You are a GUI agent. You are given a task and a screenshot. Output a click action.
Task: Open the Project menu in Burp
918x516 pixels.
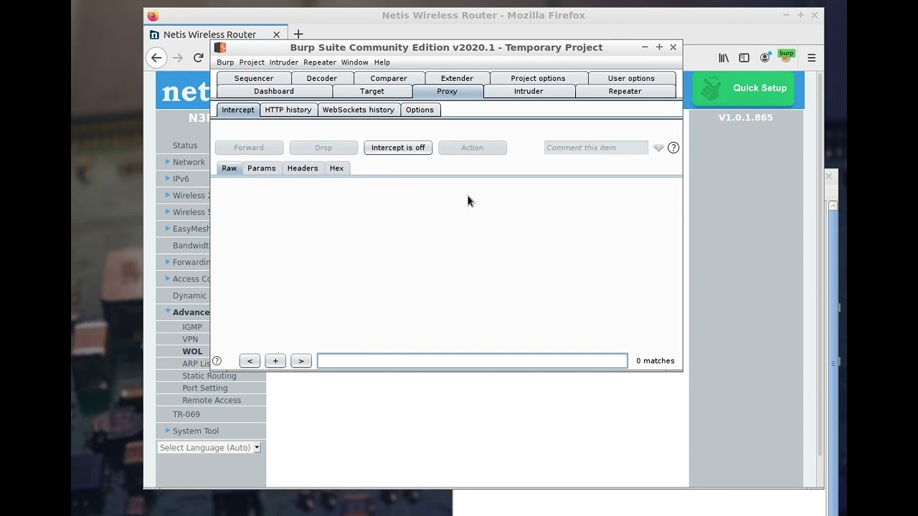tap(252, 62)
